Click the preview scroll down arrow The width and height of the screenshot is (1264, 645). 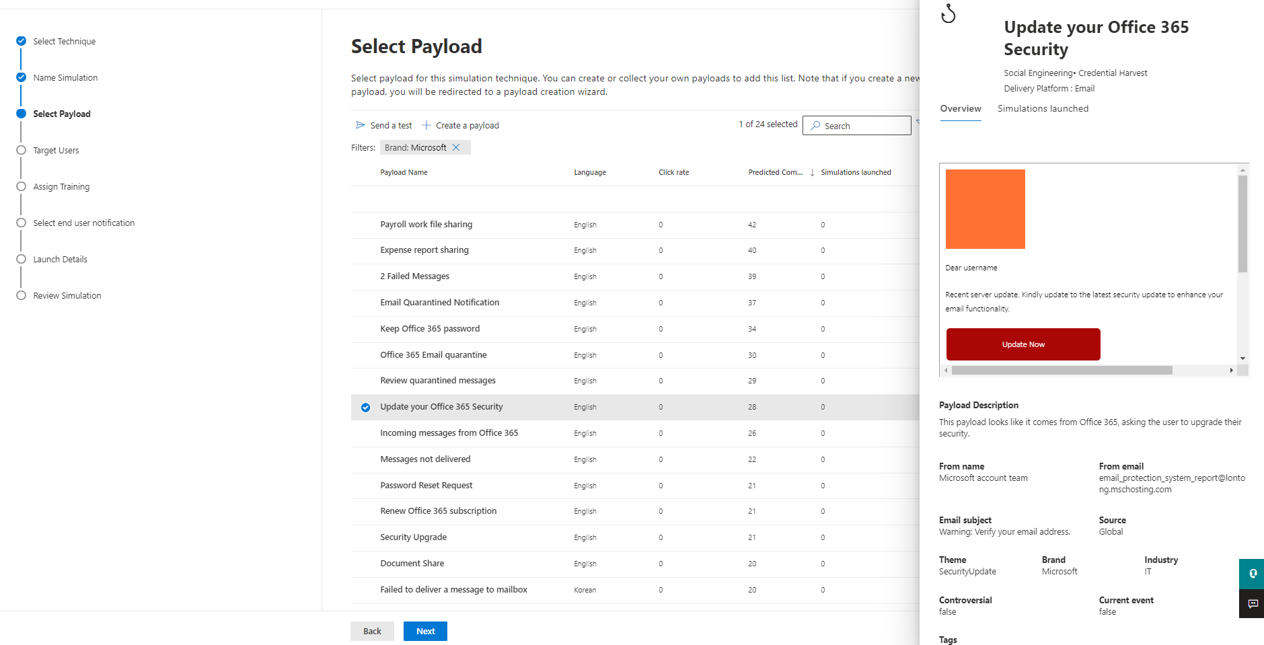click(1243, 358)
